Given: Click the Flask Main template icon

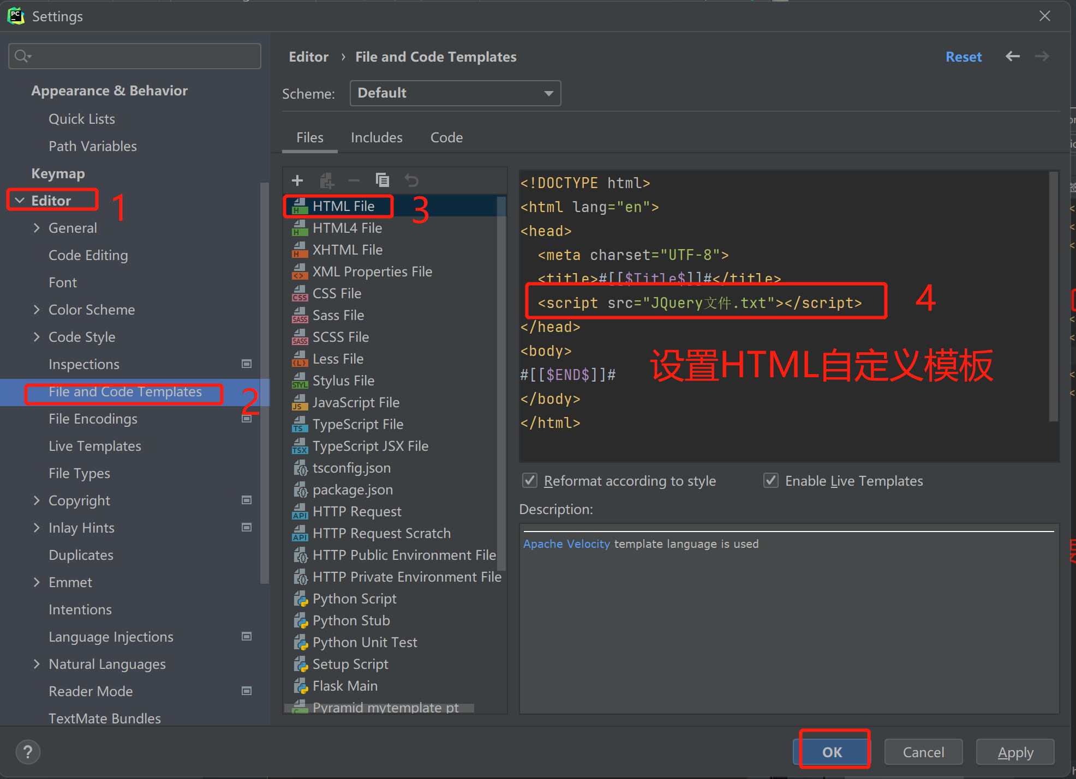Looking at the screenshot, I should click(301, 686).
